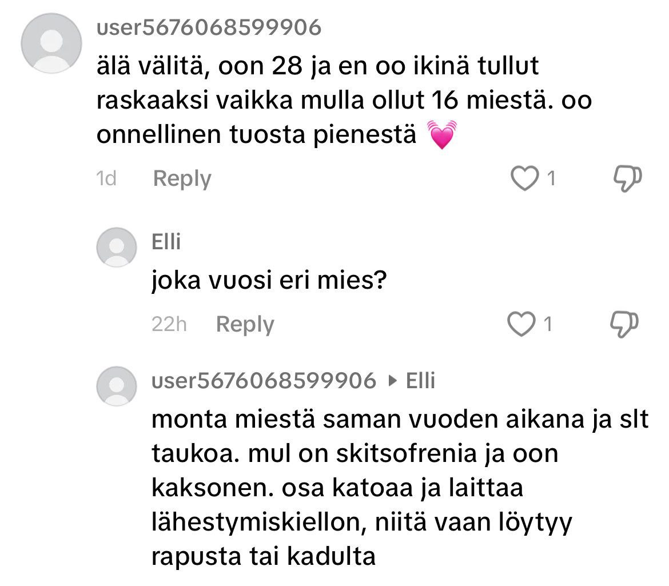Open Elli's username on her comment
Screen dimensions: 669x586
click(166, 242)
